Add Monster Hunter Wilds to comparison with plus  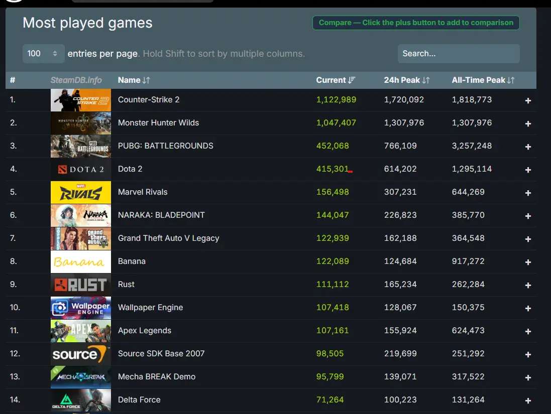(x=528, y=123)
